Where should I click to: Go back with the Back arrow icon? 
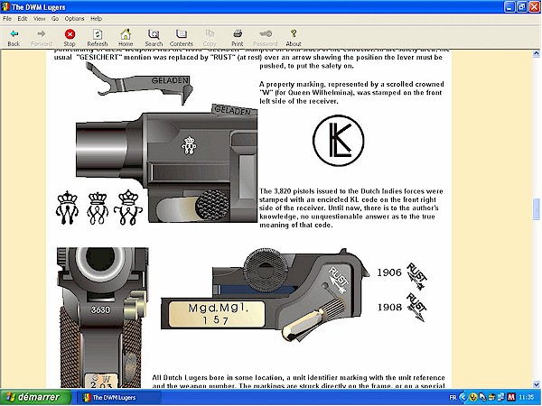tap(14, 34)
